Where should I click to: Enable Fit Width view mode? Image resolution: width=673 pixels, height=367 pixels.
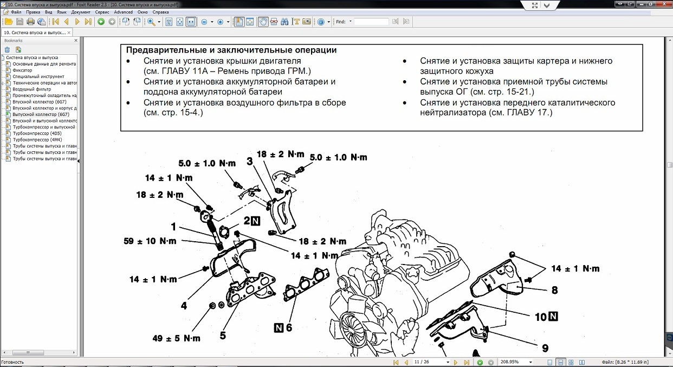[x=191, y=22]
